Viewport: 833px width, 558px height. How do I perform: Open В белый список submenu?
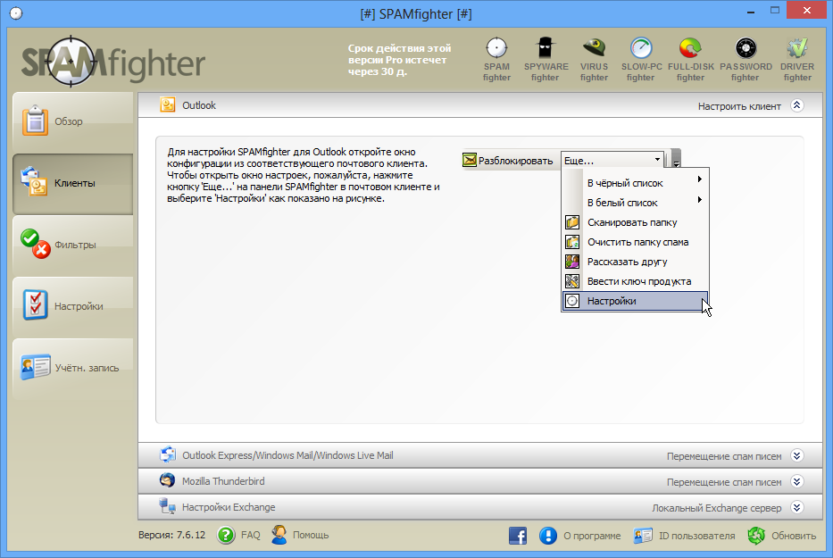coord(636,203)
